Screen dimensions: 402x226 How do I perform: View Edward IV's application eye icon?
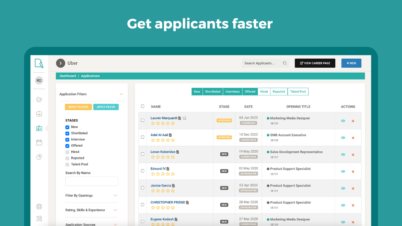click(343, 171)
